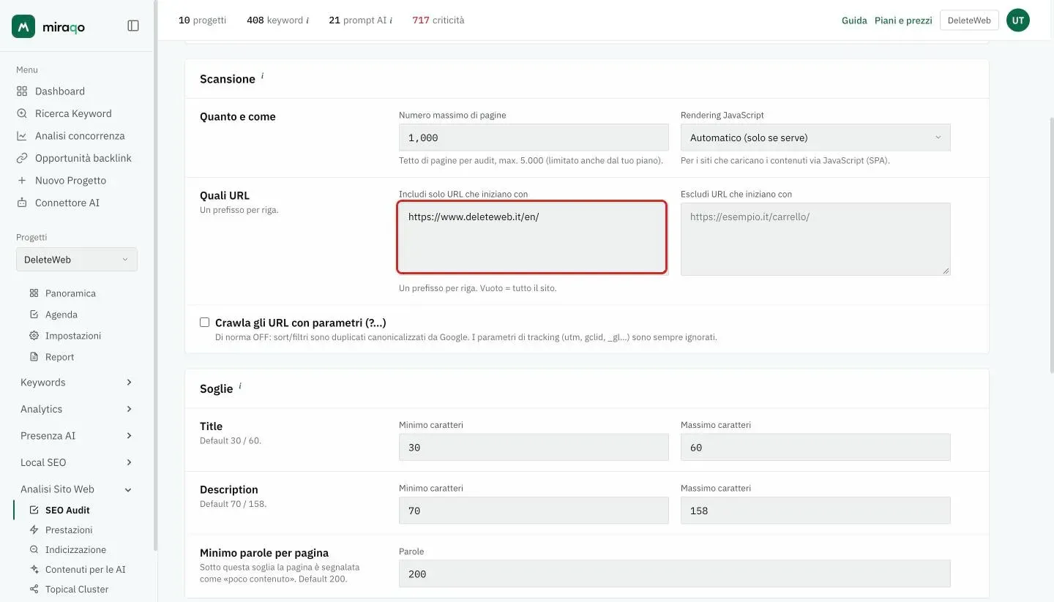Click the Nuovo Progetto plus icon
1054x602 pixels.
pos(22,181)
